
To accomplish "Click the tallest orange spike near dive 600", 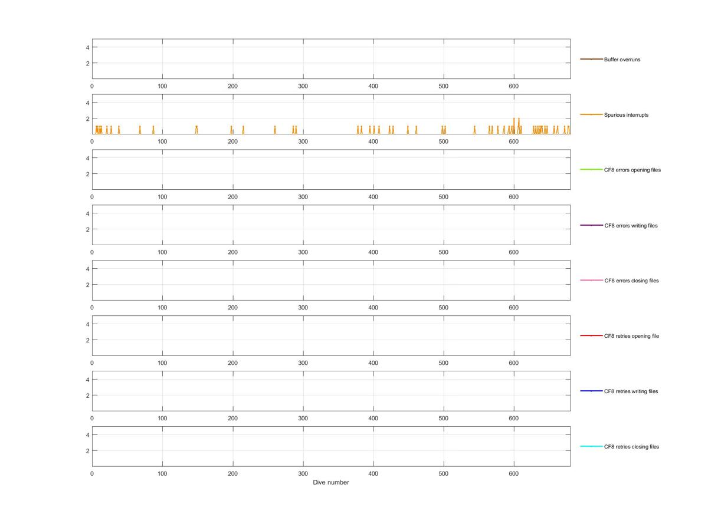I will tap(514, 126).
